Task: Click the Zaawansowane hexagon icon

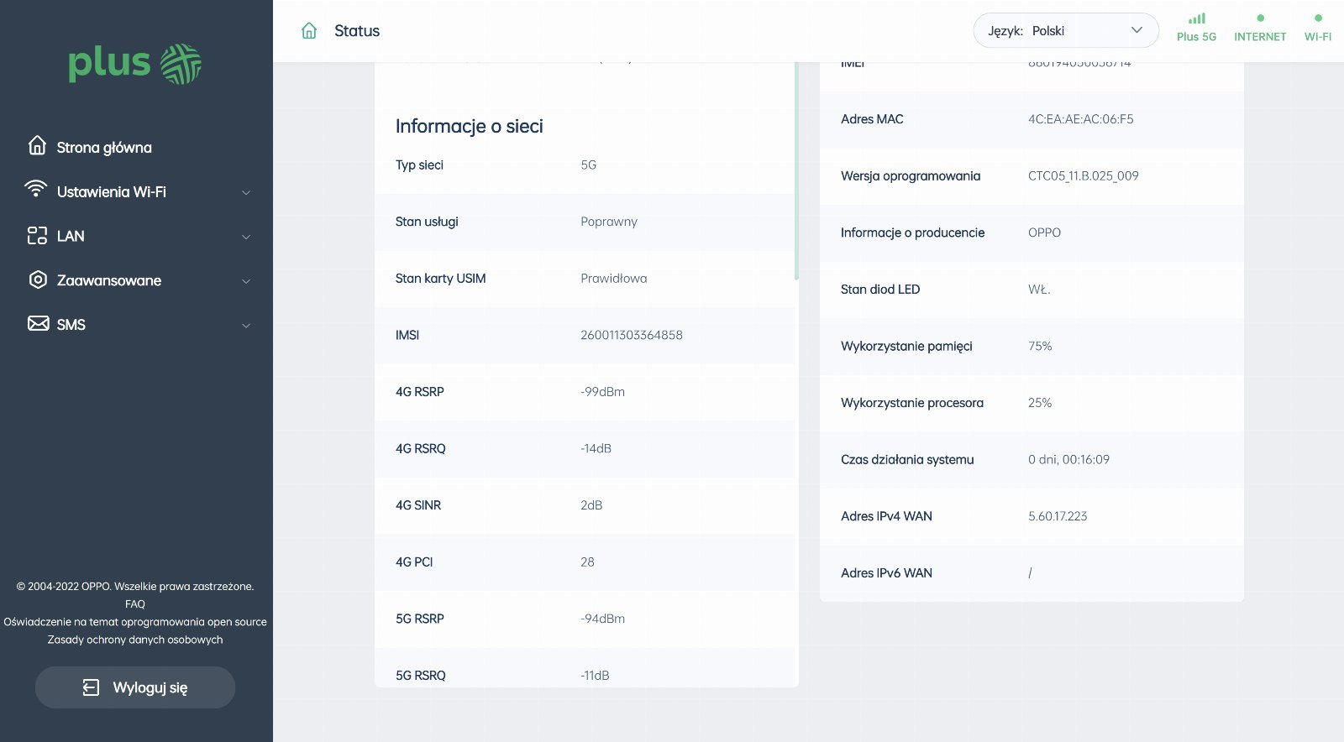Action: pyautogui.click(x=38, y=280)
